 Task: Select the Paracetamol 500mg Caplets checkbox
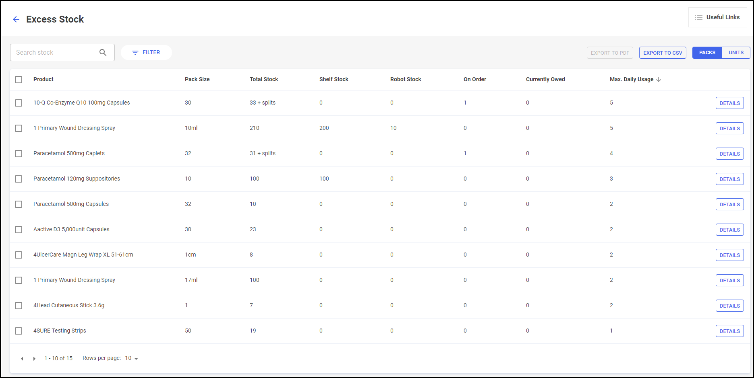click(x=19, y=154)
